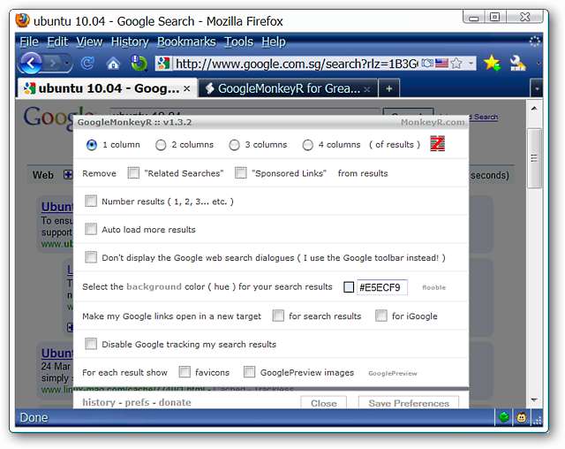Click the Forward navigation arrow
The width and height of the screenshot is (565, 449).
click(x=53, y=64)
